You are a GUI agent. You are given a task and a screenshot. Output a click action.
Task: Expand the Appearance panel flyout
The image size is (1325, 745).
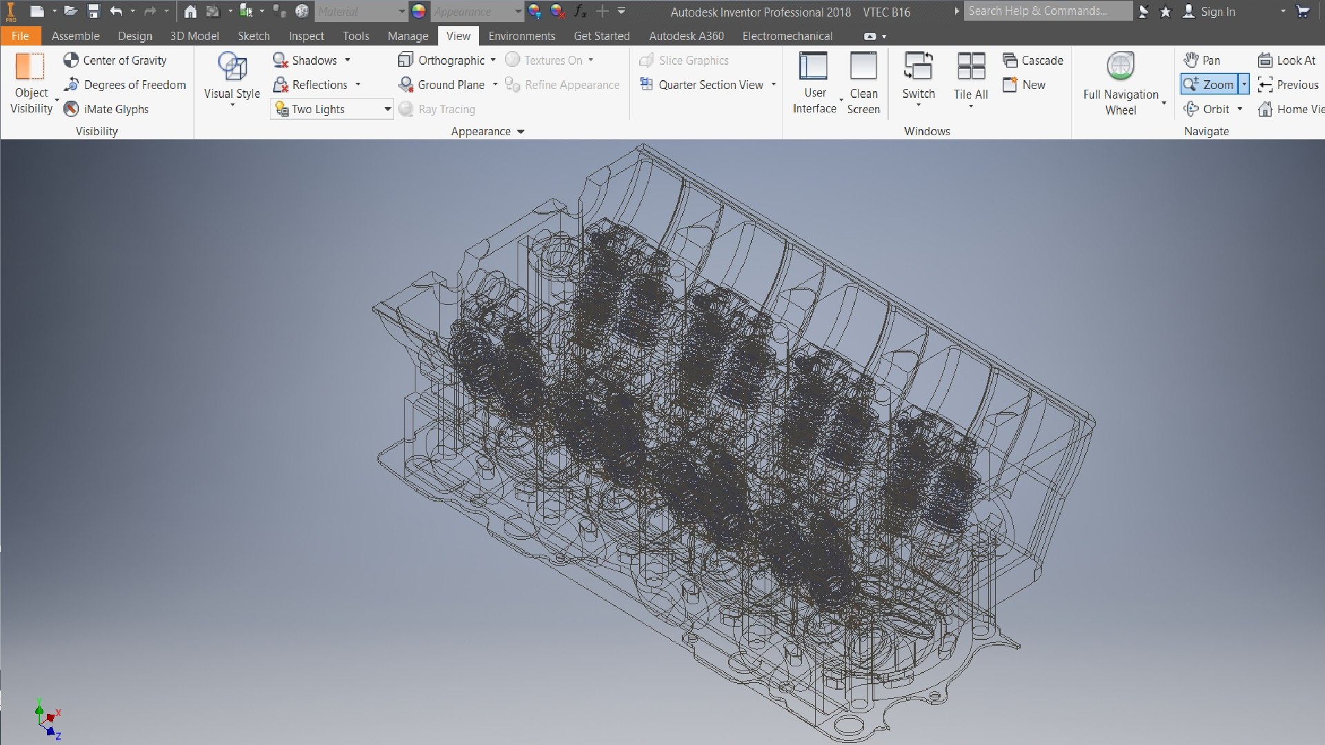point(520,132)
